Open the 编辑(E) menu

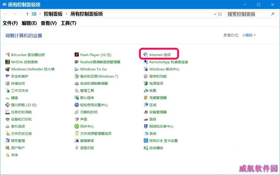[x=29, y=23]
